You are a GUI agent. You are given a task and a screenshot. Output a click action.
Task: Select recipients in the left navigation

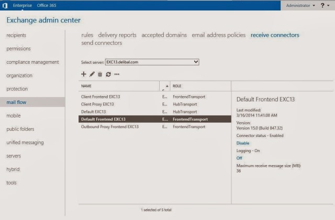[16, 36]
